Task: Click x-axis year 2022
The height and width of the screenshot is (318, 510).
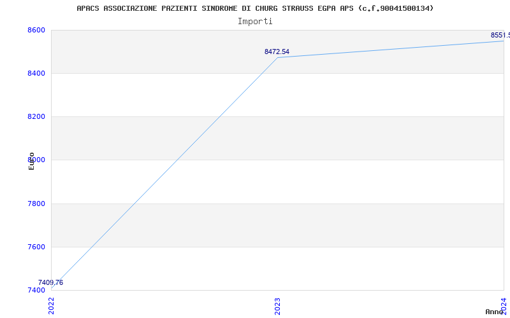Action: point(51,306)
